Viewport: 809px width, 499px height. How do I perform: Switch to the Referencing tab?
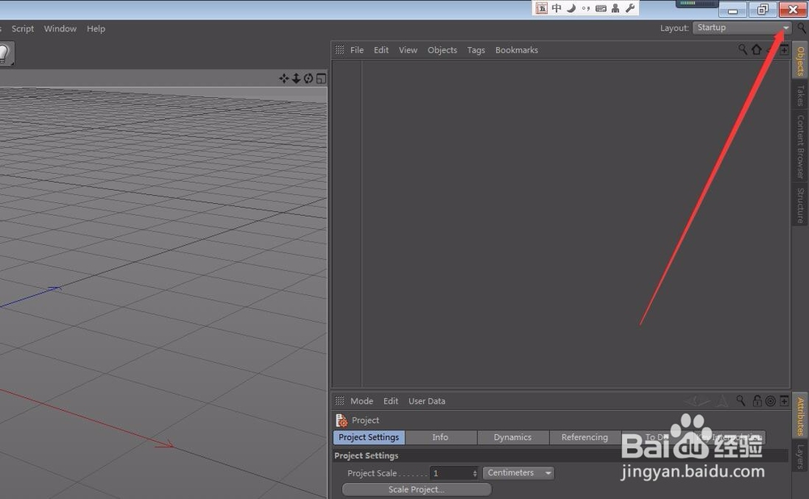click(585, 437)
